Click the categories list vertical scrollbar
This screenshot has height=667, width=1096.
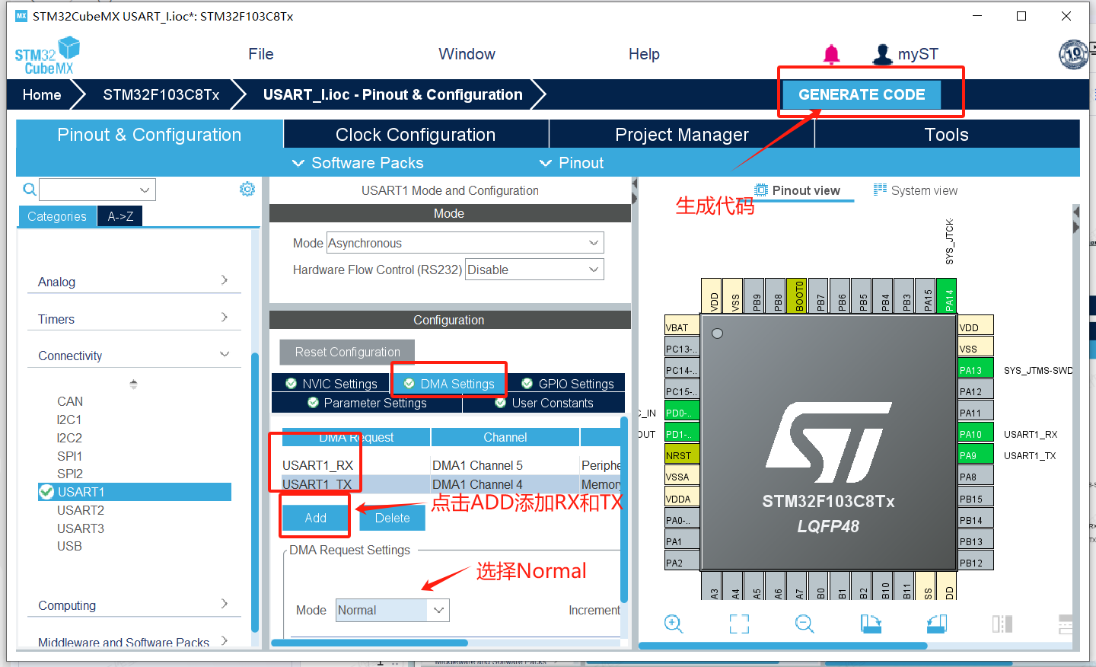255,491
